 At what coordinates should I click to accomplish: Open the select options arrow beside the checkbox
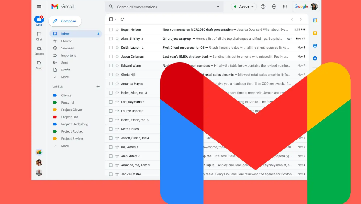(115, 19)
